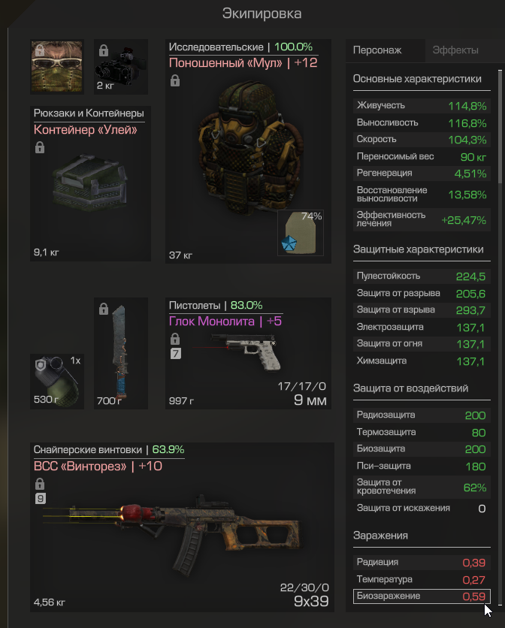
Task: Select the Радиозащита protection row
Action: [x=422, y=415]
